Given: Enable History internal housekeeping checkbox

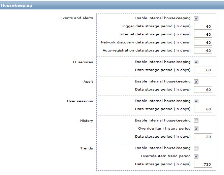Looking at the screenshot, I should tap(196, 121).
